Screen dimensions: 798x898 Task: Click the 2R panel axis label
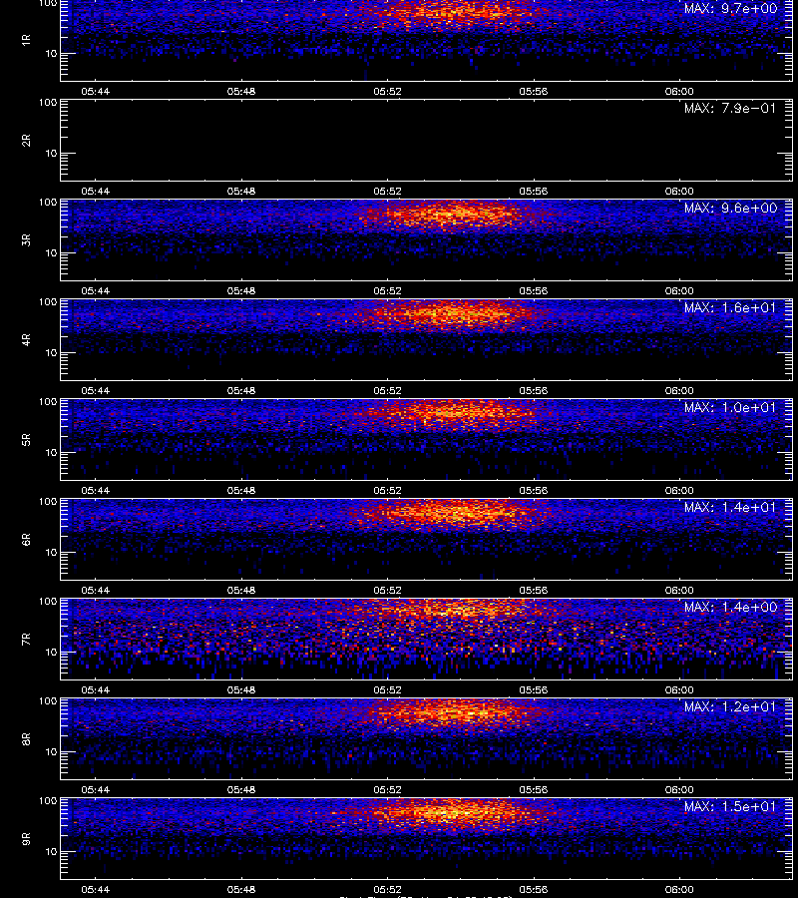pyautogui.click(x=26, y=141)
